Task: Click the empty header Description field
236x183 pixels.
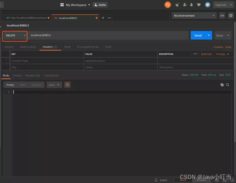Action: coord(195,67)
